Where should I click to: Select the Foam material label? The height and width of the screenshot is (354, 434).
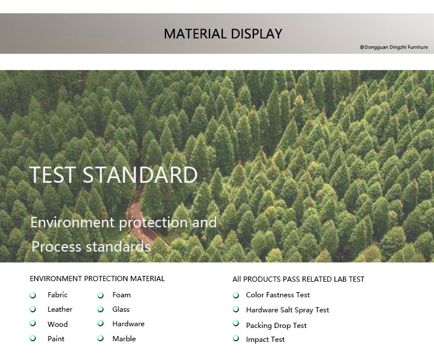click(122, 295)
